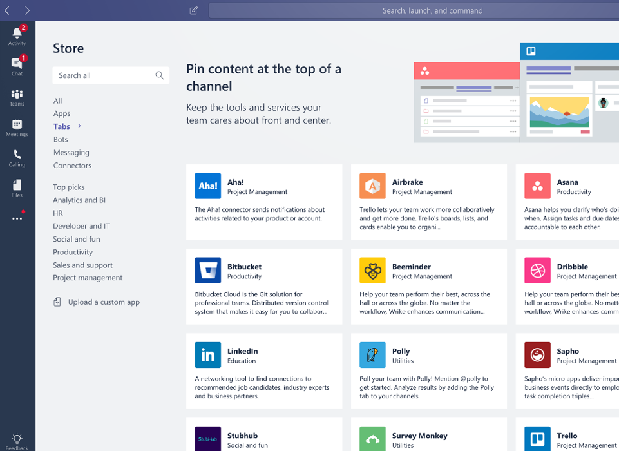Click the Search all input field
Image resolution: width=619 pixels, height=451 pixels.
[111, 75]
